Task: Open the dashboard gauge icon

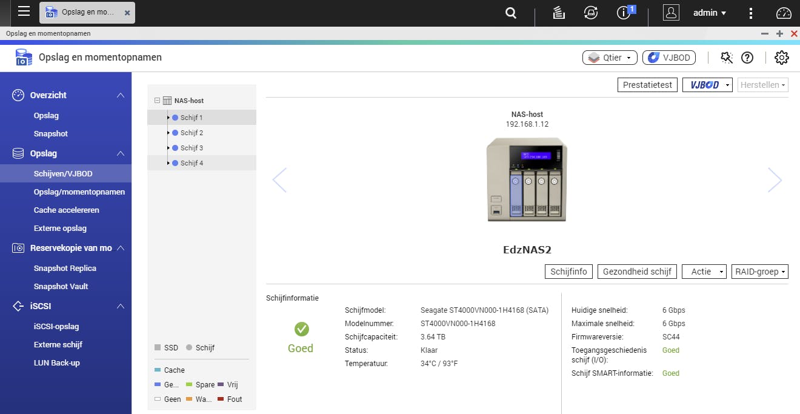Action: (784, 13)
